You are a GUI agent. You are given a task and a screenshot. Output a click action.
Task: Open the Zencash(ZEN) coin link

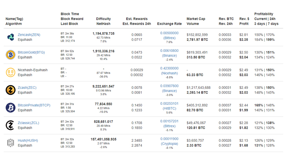(29, 35)
